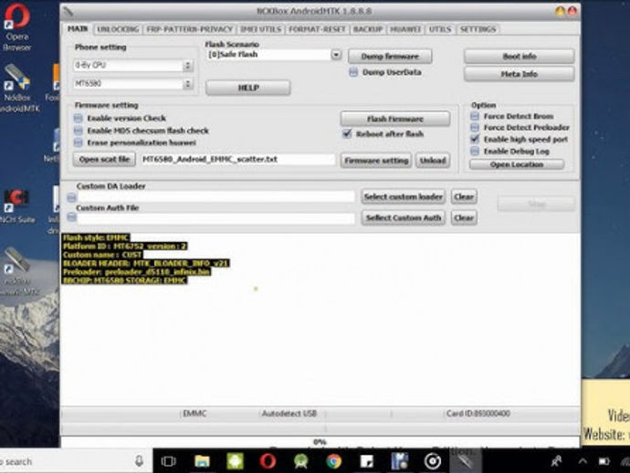The width and height of the screenshot is (630, 473).
Task: Click the green Android taskbar icon
Action: [x=235, y=461]
